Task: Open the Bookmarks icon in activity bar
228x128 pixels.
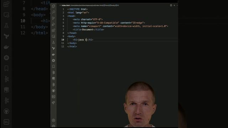Action: coord(53,66)
